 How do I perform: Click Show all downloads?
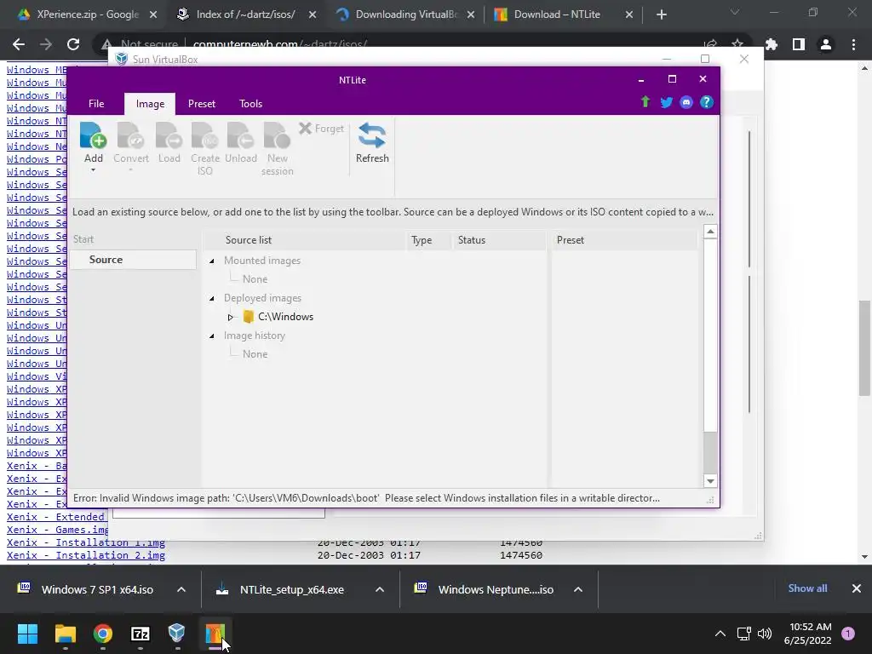pyautogui.click(x=807, y=588)
